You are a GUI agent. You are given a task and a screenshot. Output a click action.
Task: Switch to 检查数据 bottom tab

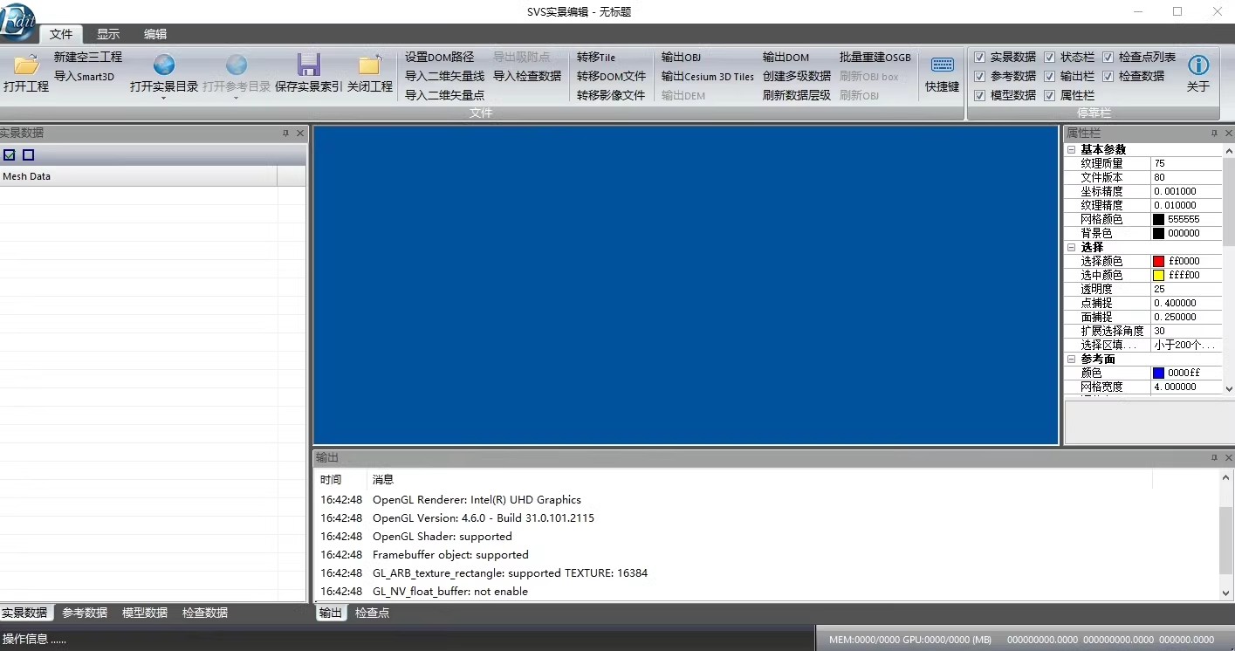click(205, 613)
